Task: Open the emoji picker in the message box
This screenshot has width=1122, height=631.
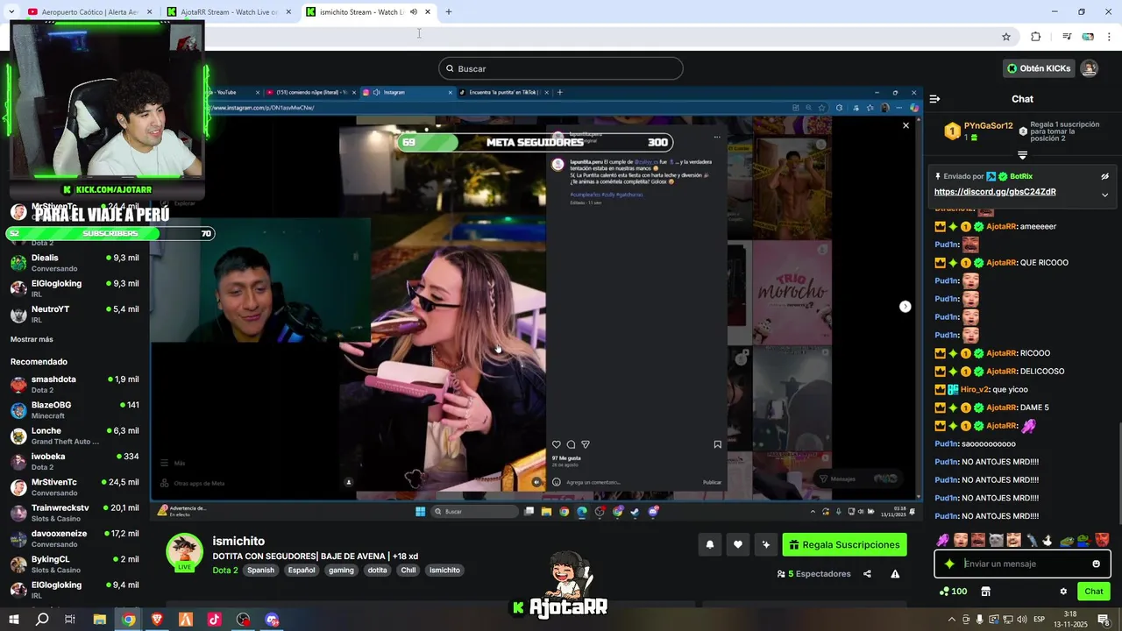Action: click(x=1096, y=564)
